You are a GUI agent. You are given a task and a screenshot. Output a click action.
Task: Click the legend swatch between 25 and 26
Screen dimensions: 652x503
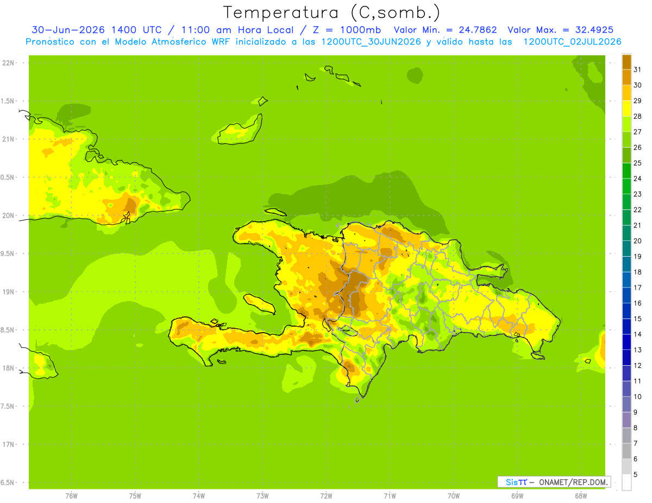tap(626, 155)
